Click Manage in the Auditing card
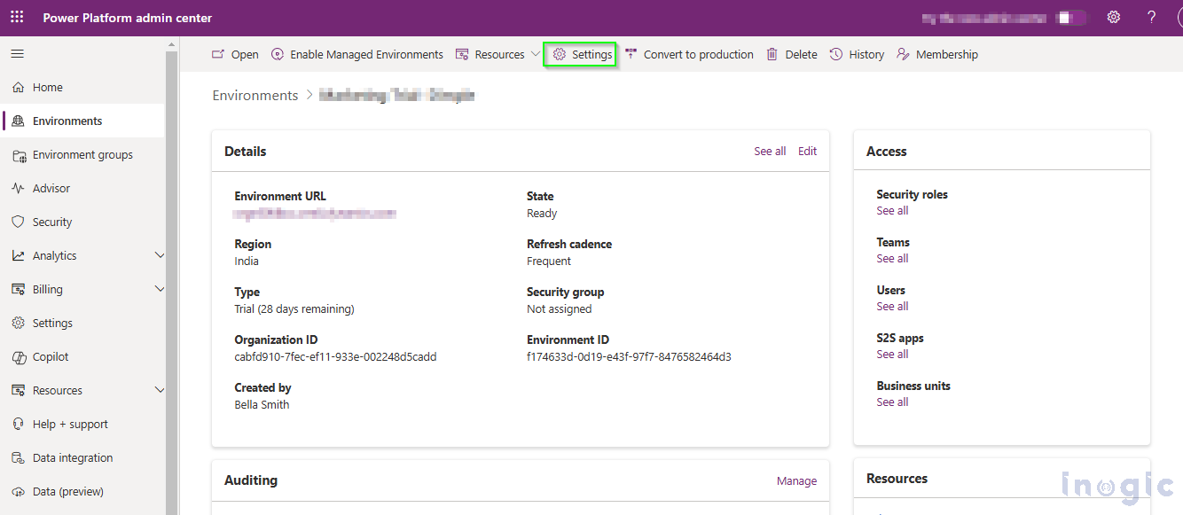 point(796,481)
